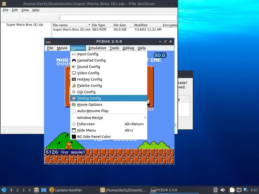Click the network monitor tray icon
Screen dimensions: 259x194
coord(239,190)
